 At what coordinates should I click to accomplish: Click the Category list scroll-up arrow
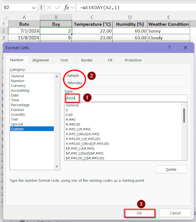[x=57, y=76]
